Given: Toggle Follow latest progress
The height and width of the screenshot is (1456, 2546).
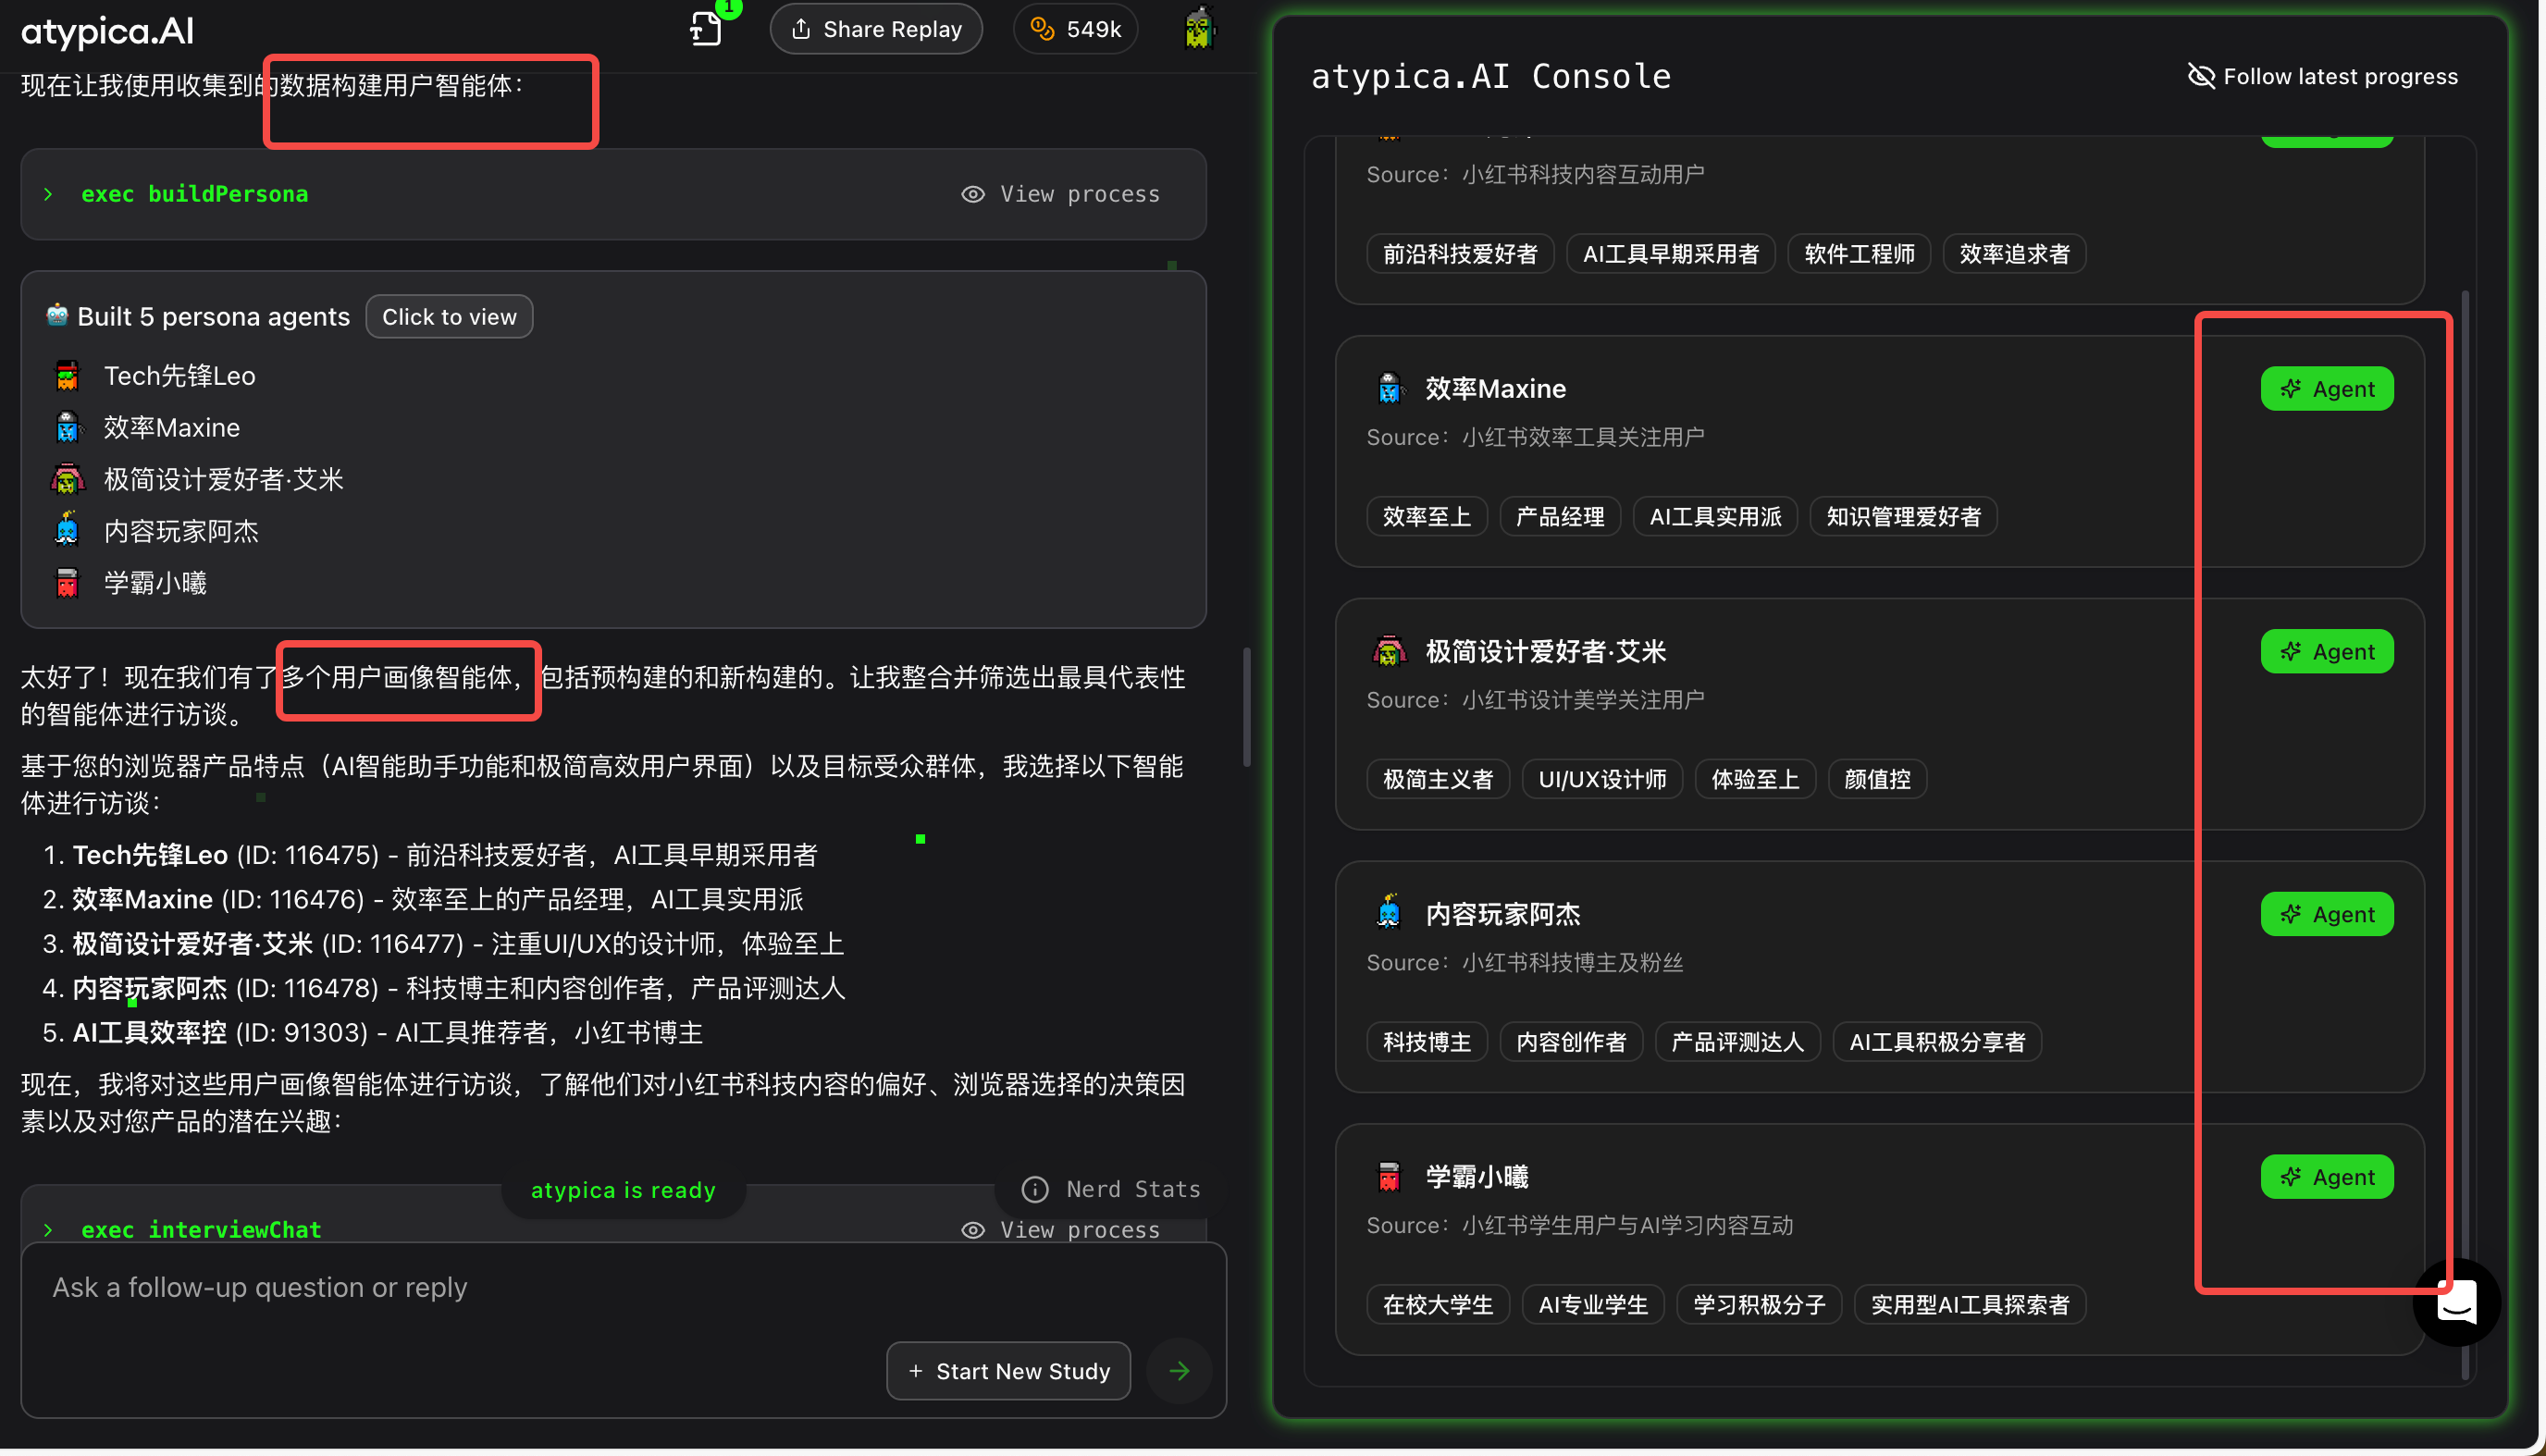Looking at the screenshot, I should click(x=2322, y=76).
